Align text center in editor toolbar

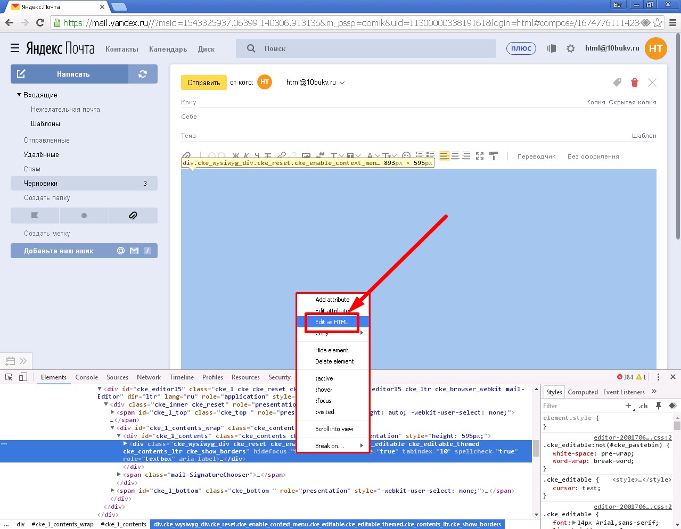(455, 156)
